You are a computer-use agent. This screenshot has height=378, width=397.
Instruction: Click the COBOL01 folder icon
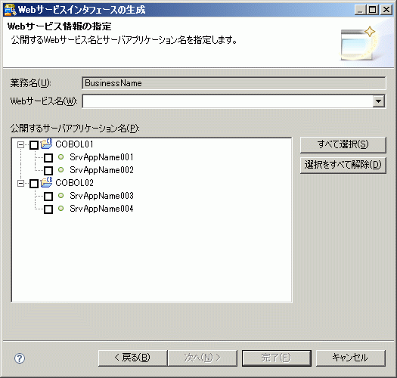(x=46, y=144)
